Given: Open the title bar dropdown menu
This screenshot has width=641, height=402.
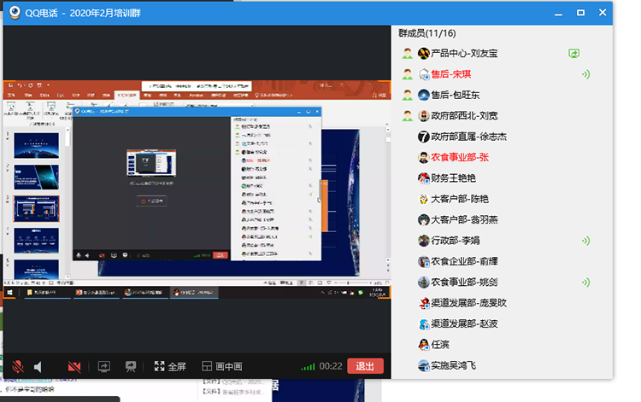Looking at the screenshot, I should click(560, 12).
